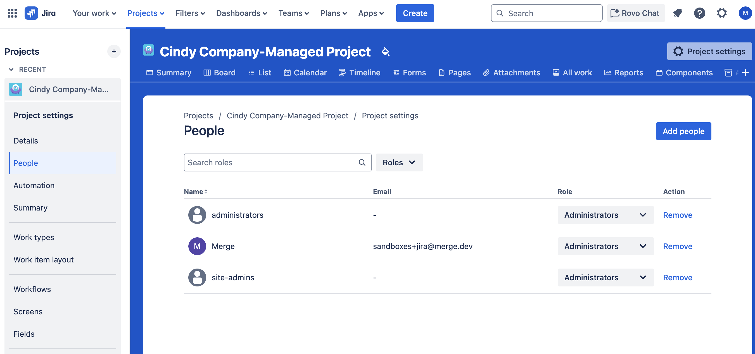
Task: Switch to the Board tab
Action: point(220,73)
